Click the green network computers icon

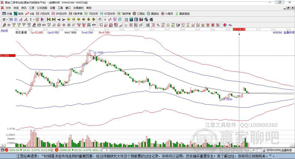(146, 20)
